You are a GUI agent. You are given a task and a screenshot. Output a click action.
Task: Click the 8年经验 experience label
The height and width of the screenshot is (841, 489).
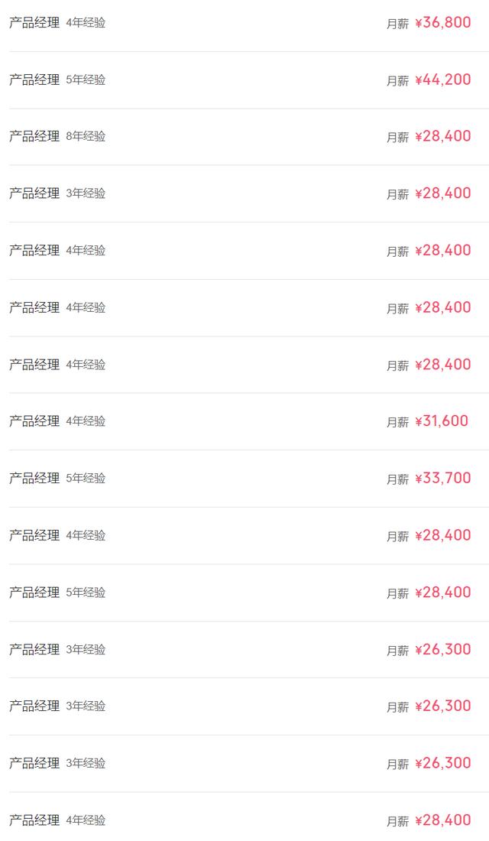click(86, 137)
